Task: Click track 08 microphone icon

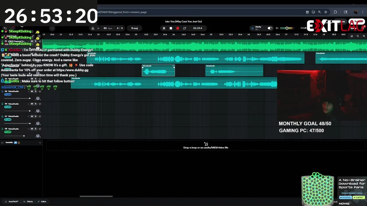Action: [2, 129]
